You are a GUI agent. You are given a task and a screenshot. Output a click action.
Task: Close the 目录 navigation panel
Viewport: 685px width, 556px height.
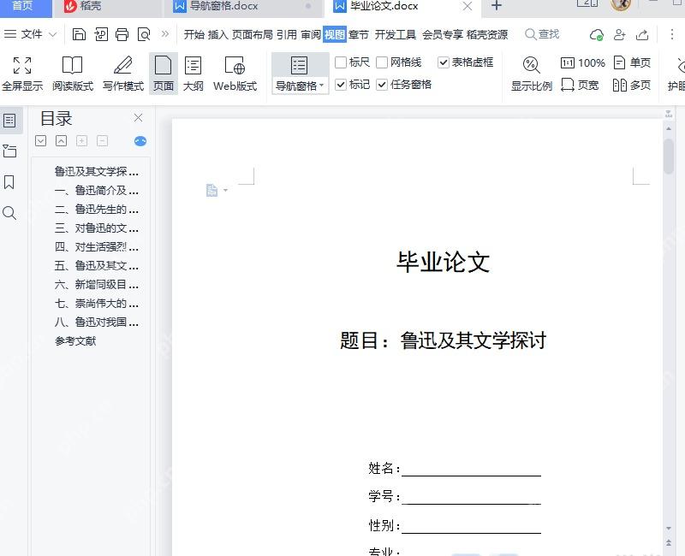tap(138, 117)
